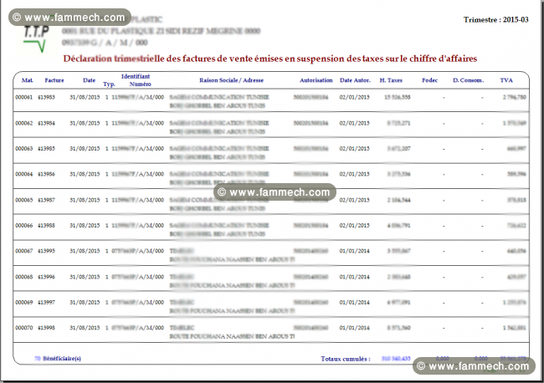The width and height of the screenshot is (544, 383).
Task: Click the 'TVA' column header
Action: click(506, 80)
